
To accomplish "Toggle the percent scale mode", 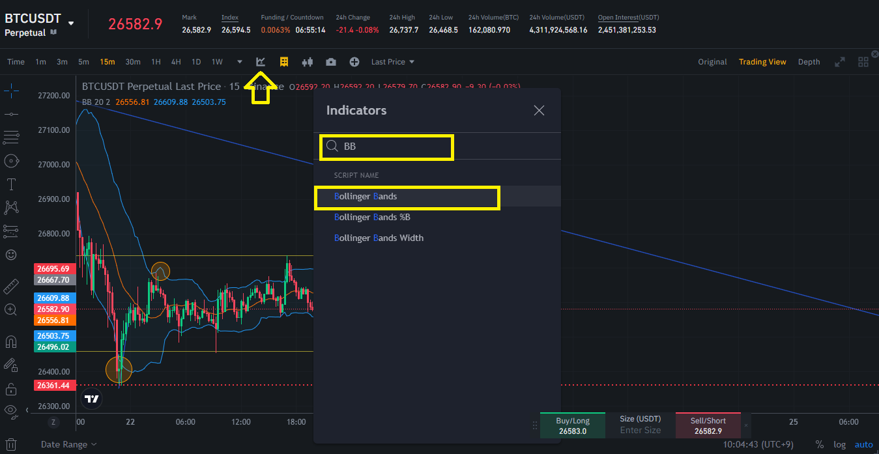I will pos(819,444).
